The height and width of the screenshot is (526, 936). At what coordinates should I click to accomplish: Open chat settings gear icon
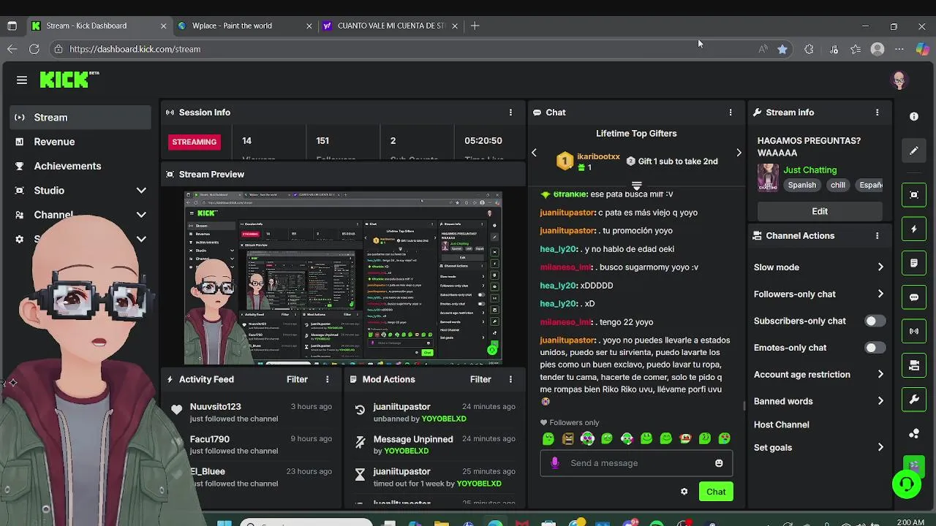pyautogui.click(x=684, y=492)
